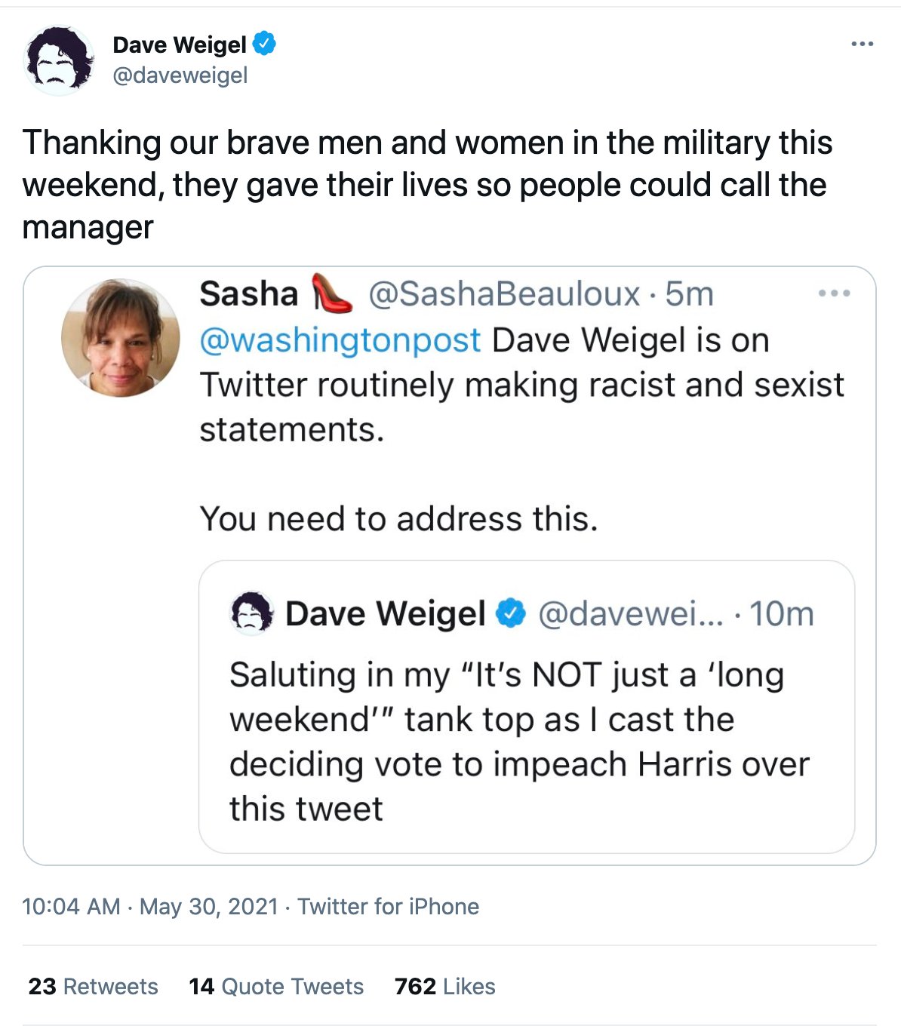The height and width of the screenshot is (1026, 901).
Task: Click the 10:04 AM May 30, 2021 timestamp
Action: point(150,906)
